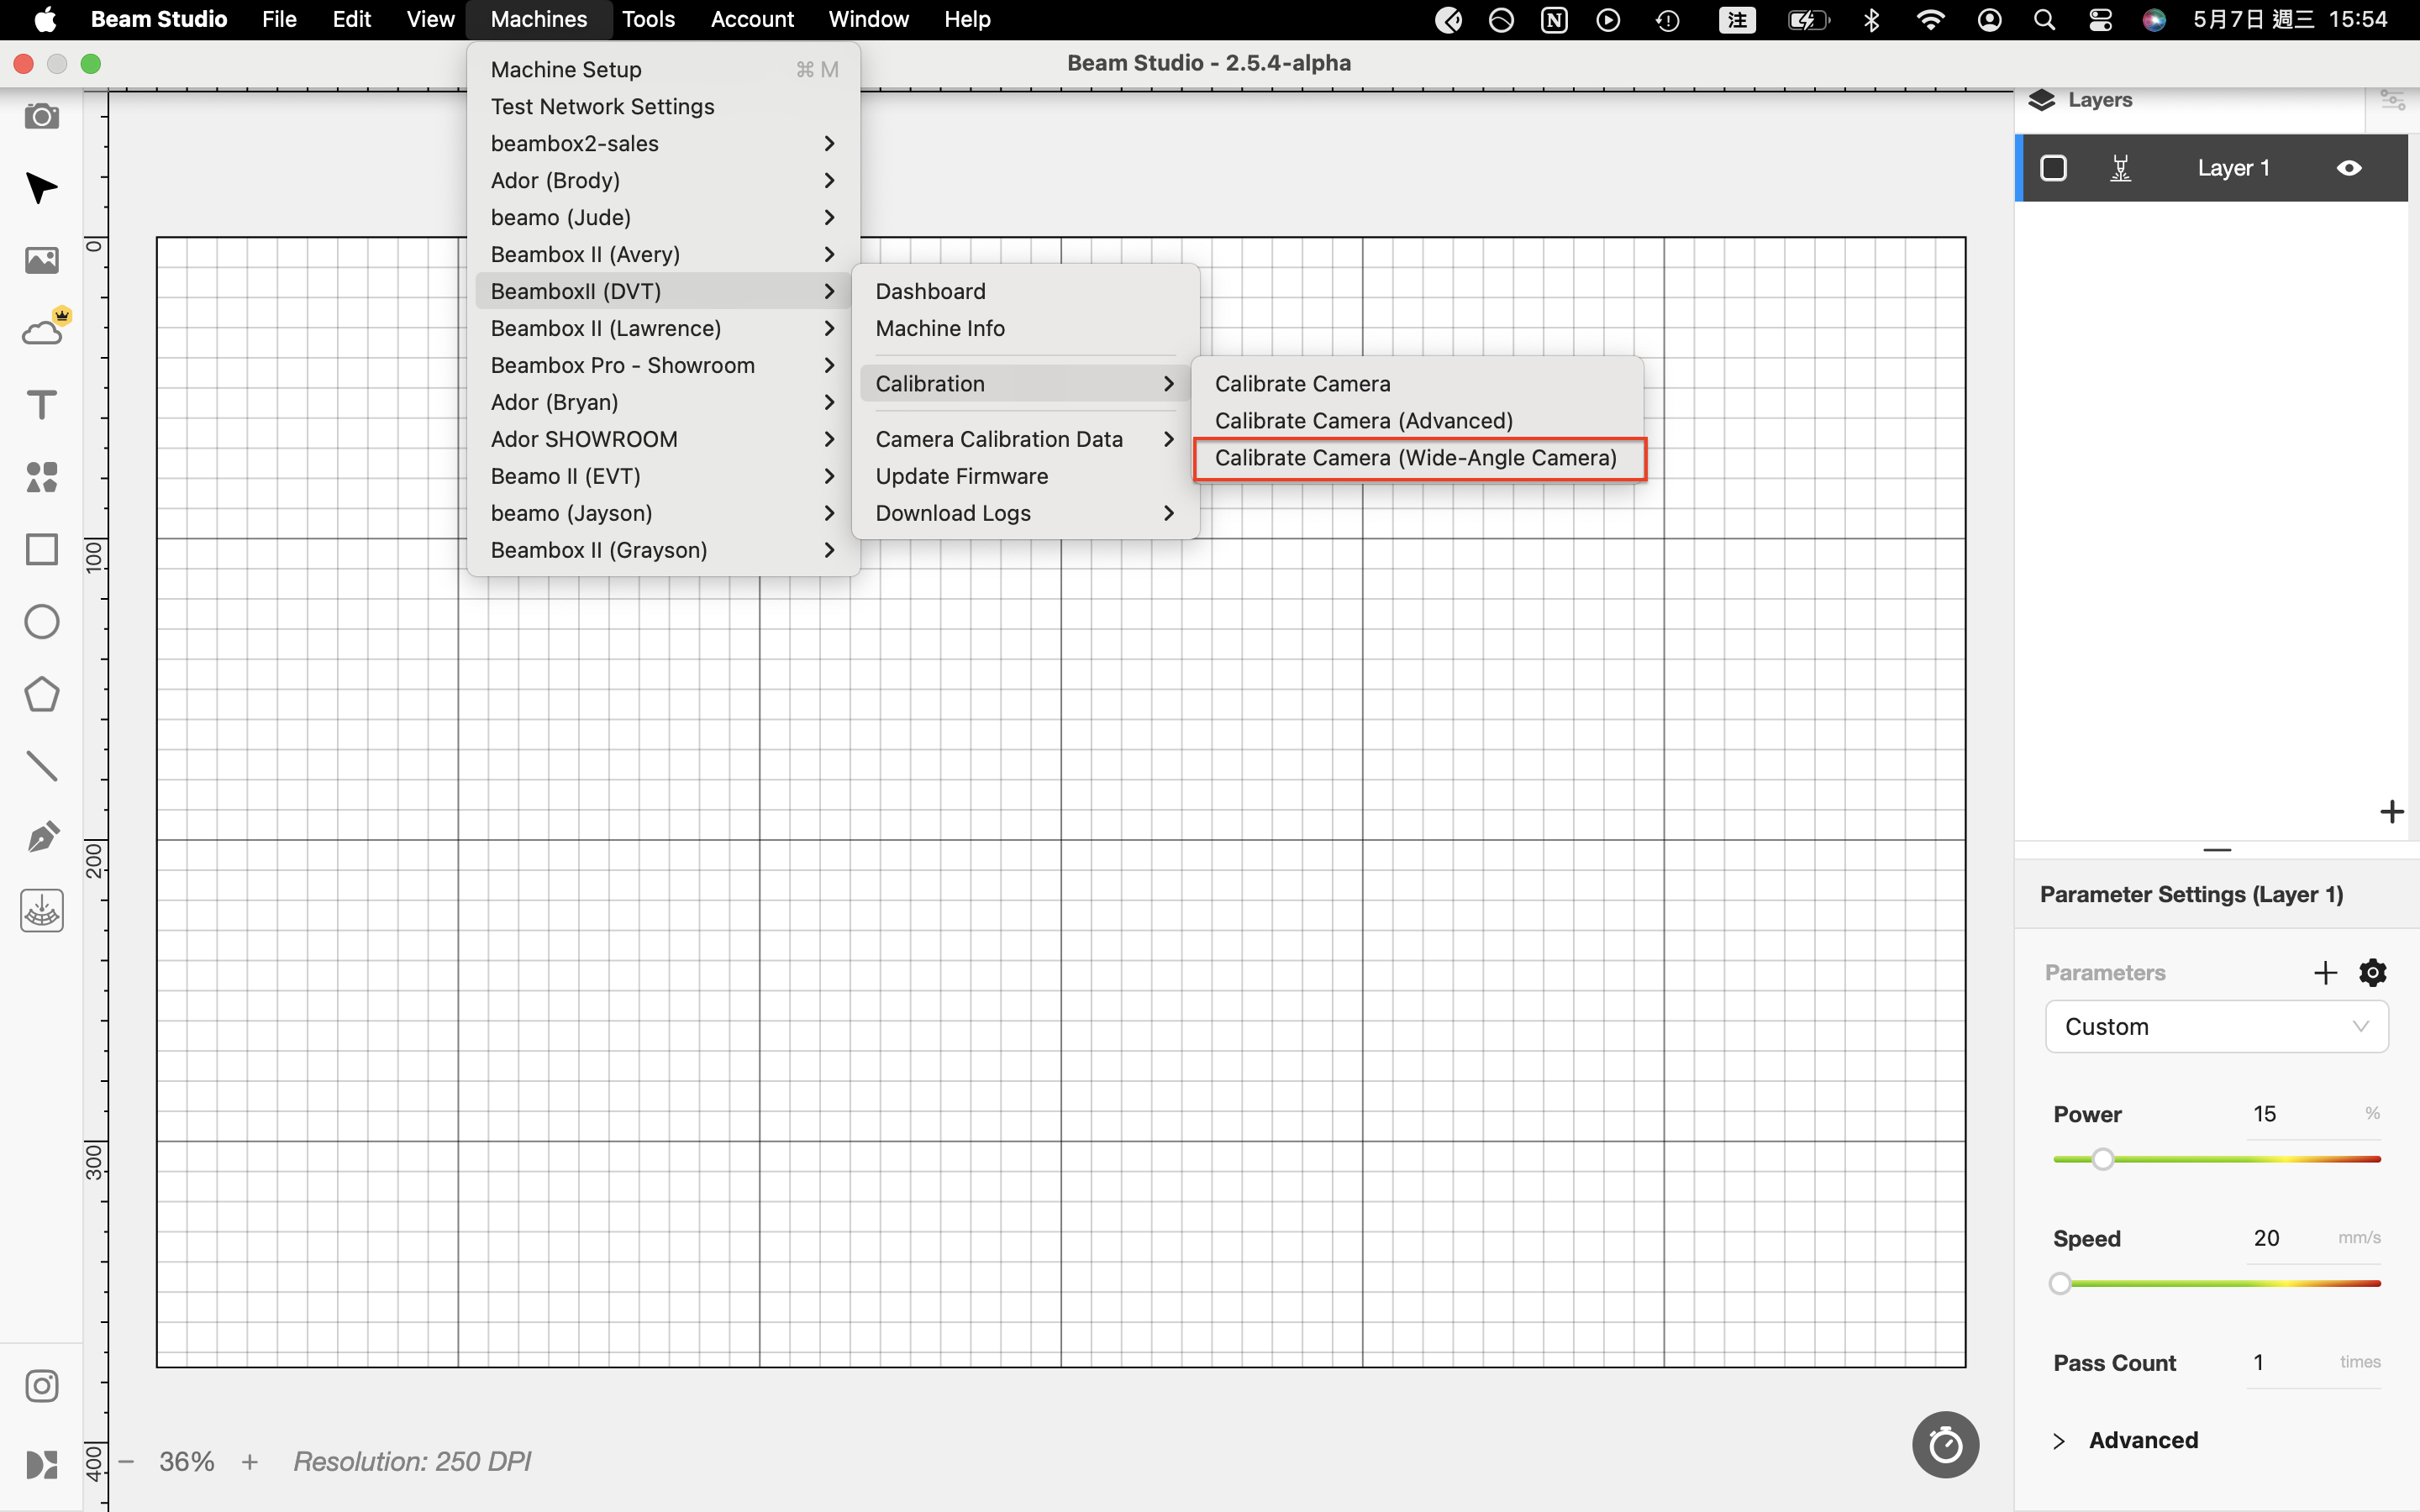Open Dashboard for BeamboxII (DVT)
Image resolution: width=2420 pixels, height=1512 pixels.
pos(1025,291)
